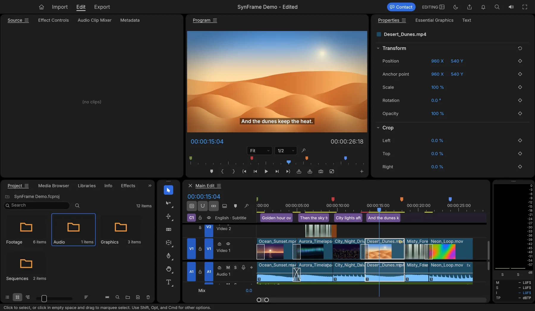Toggle the lock on V2 track
The height and width of the screenshot is (311, 535).
(200, 227)
